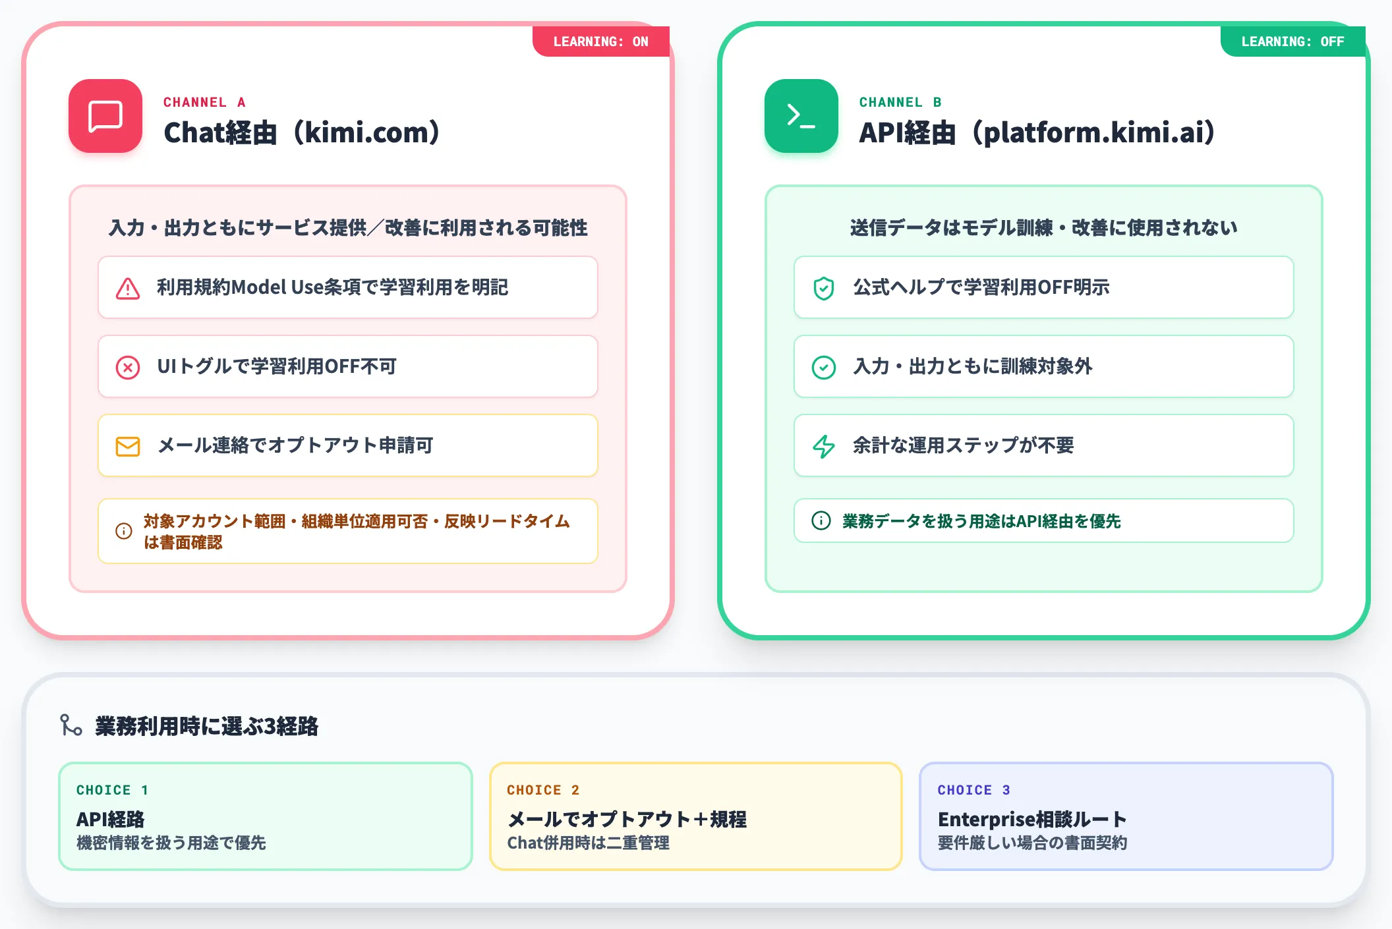
Task: Click the CHANNEL B label
Action: click(x=900, y=102)
